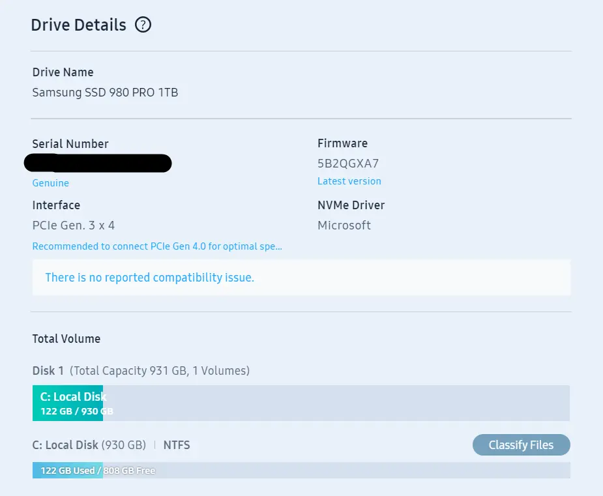603x496 pixels.
Task: Click the Interface label
Action: [56, 205]
